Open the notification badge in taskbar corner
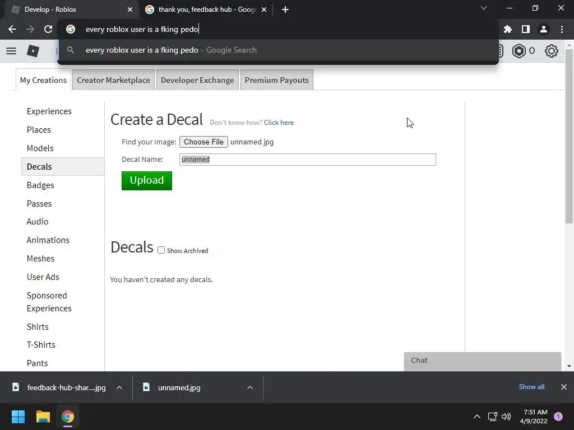The height and width of the screenshot is (430, 574). coord(558,417)
